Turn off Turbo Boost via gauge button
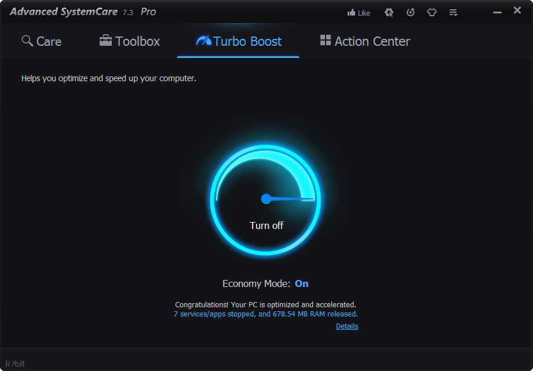This screenshot has width=533, height=371. [266, 200]
